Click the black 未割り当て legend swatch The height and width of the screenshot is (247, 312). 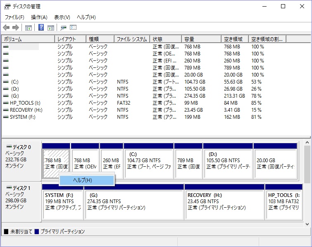click(6, 232)
